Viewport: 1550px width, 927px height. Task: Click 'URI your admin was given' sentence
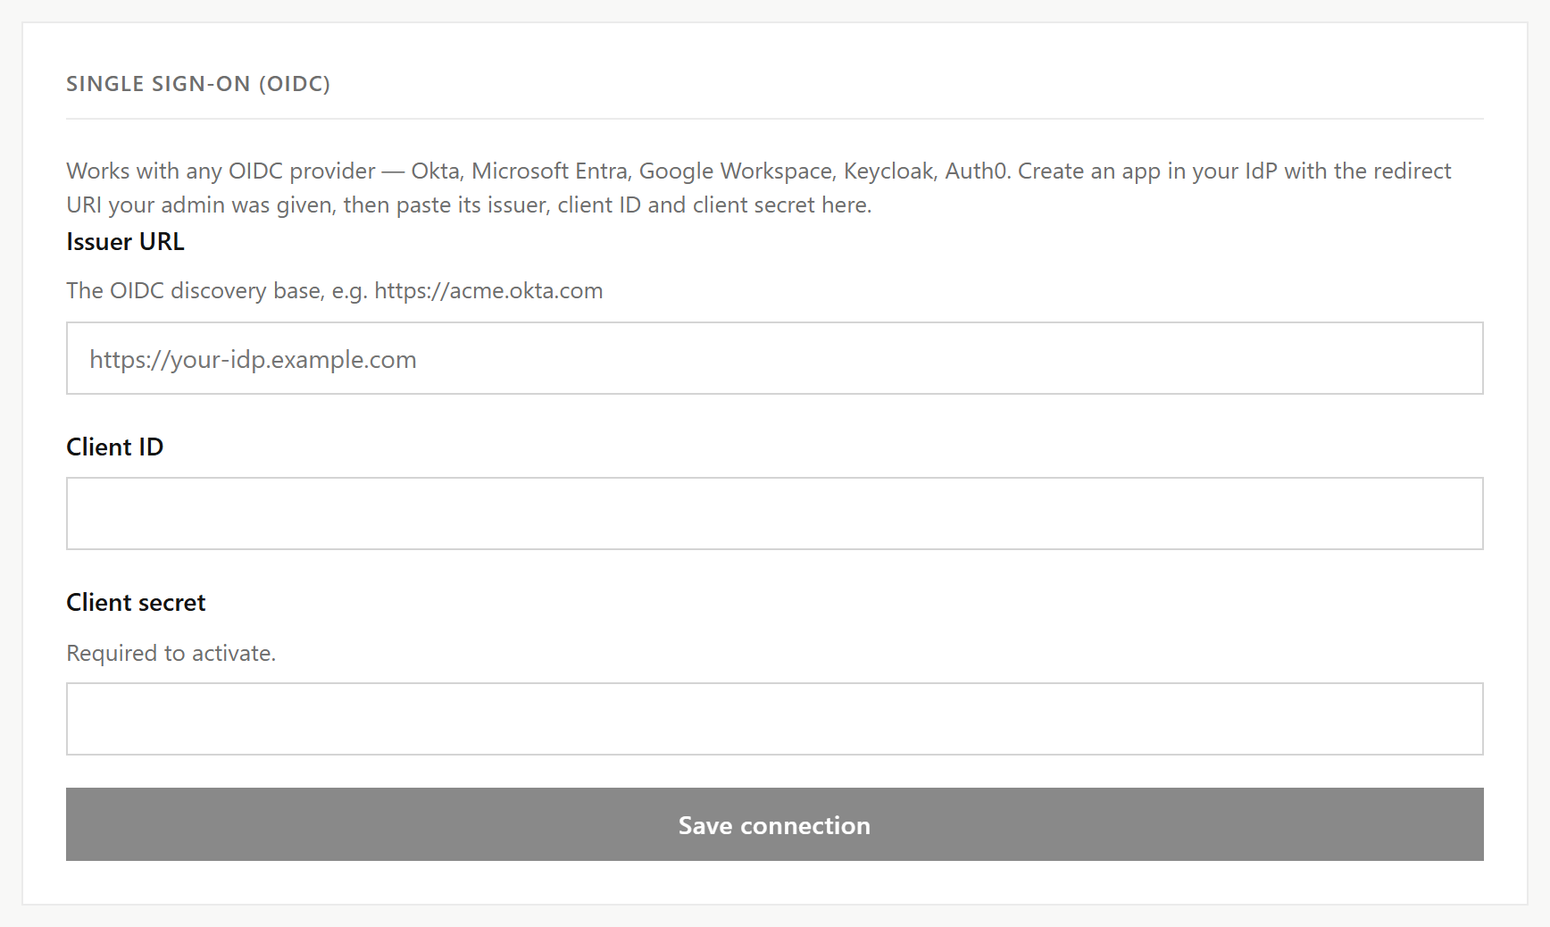tap(201, 205)
